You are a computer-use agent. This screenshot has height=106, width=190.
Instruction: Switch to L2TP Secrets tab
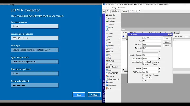(174, 33)
